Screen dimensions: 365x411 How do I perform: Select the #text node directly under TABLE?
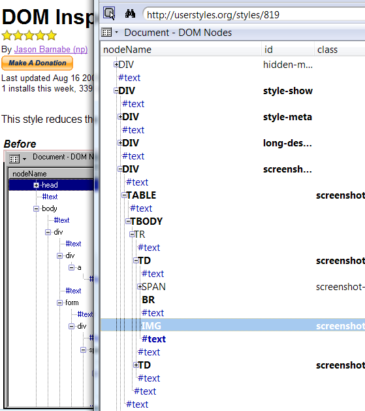[141, 208]
